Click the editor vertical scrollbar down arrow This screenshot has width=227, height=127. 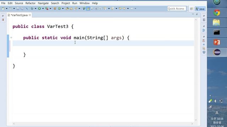coord(196,120)
